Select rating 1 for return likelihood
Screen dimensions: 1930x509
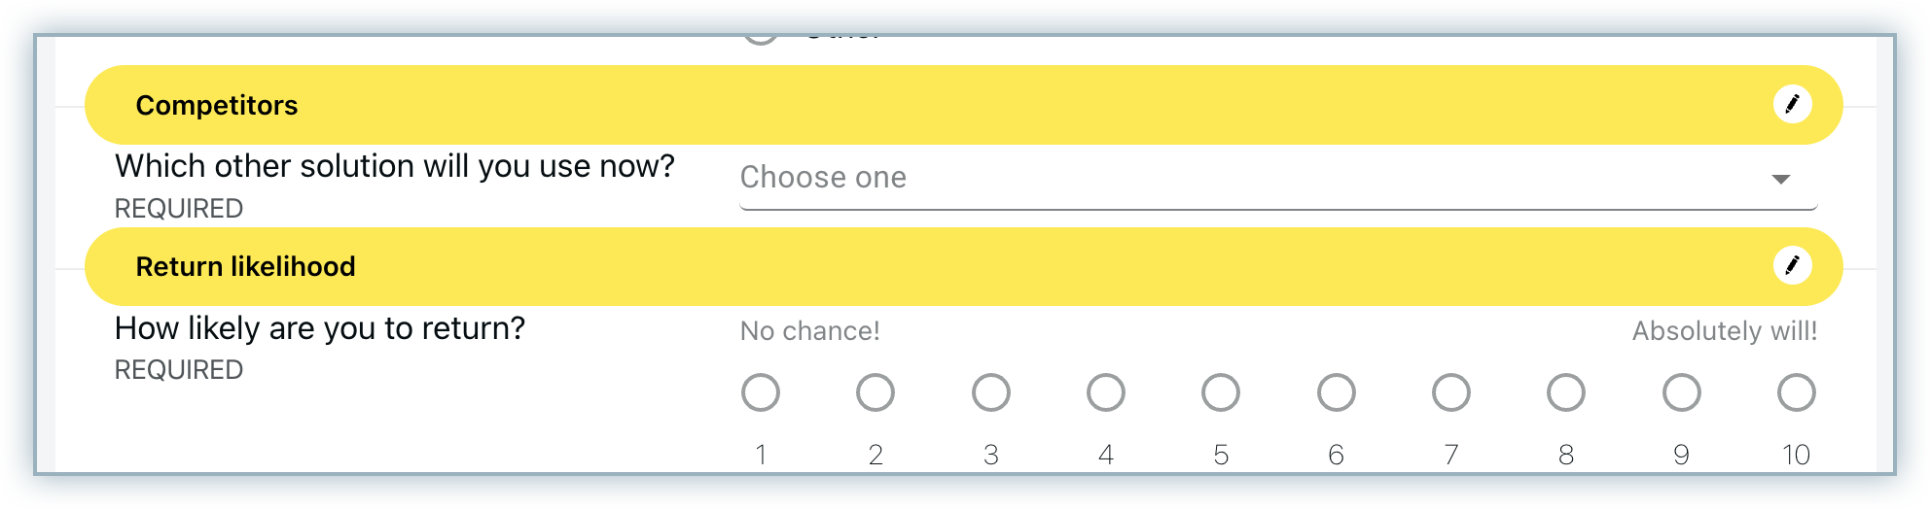pos(761,393)
